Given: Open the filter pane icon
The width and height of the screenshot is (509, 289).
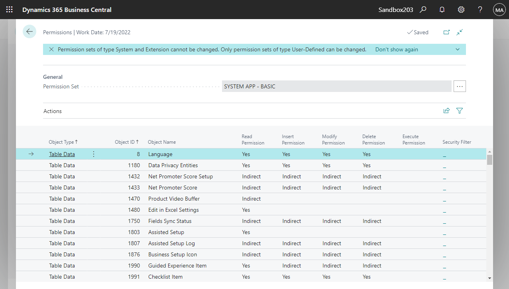Looking at the screenshot, I should click(x=459, y=111).
